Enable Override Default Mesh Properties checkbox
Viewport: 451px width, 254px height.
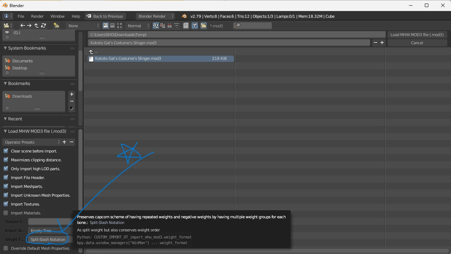[6, 248]
